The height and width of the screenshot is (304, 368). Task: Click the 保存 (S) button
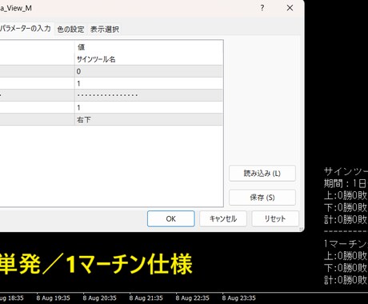pos(262,198)
